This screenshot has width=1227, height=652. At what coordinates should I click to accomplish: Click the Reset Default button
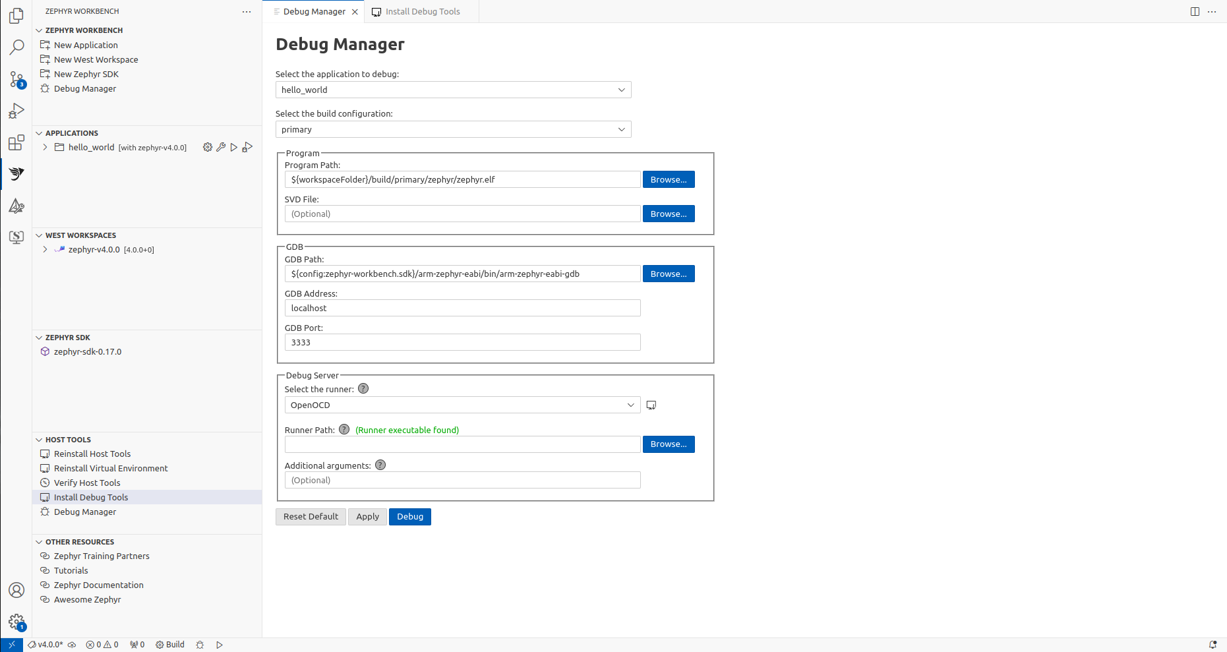[x=311, y=516]
